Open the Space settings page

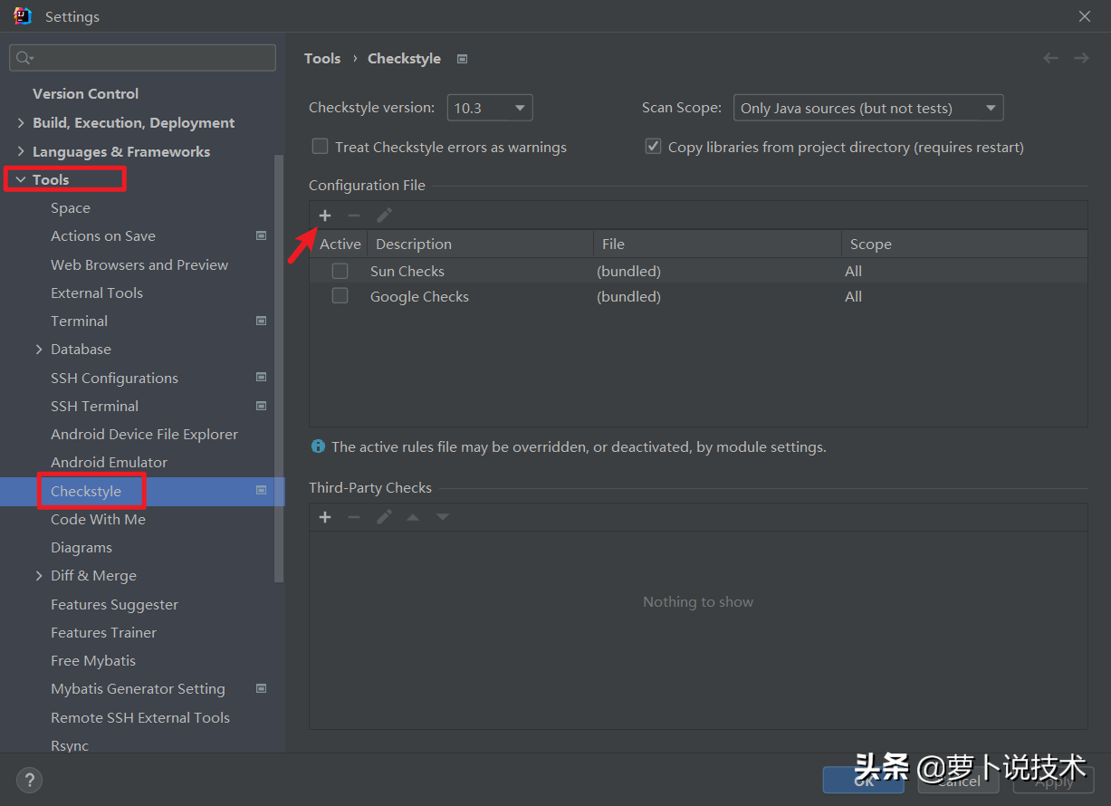[x=71, y=207]
